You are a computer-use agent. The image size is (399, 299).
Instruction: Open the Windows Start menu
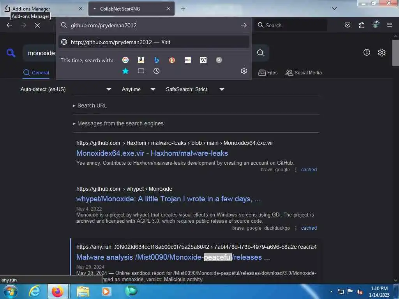coord(11,291)
